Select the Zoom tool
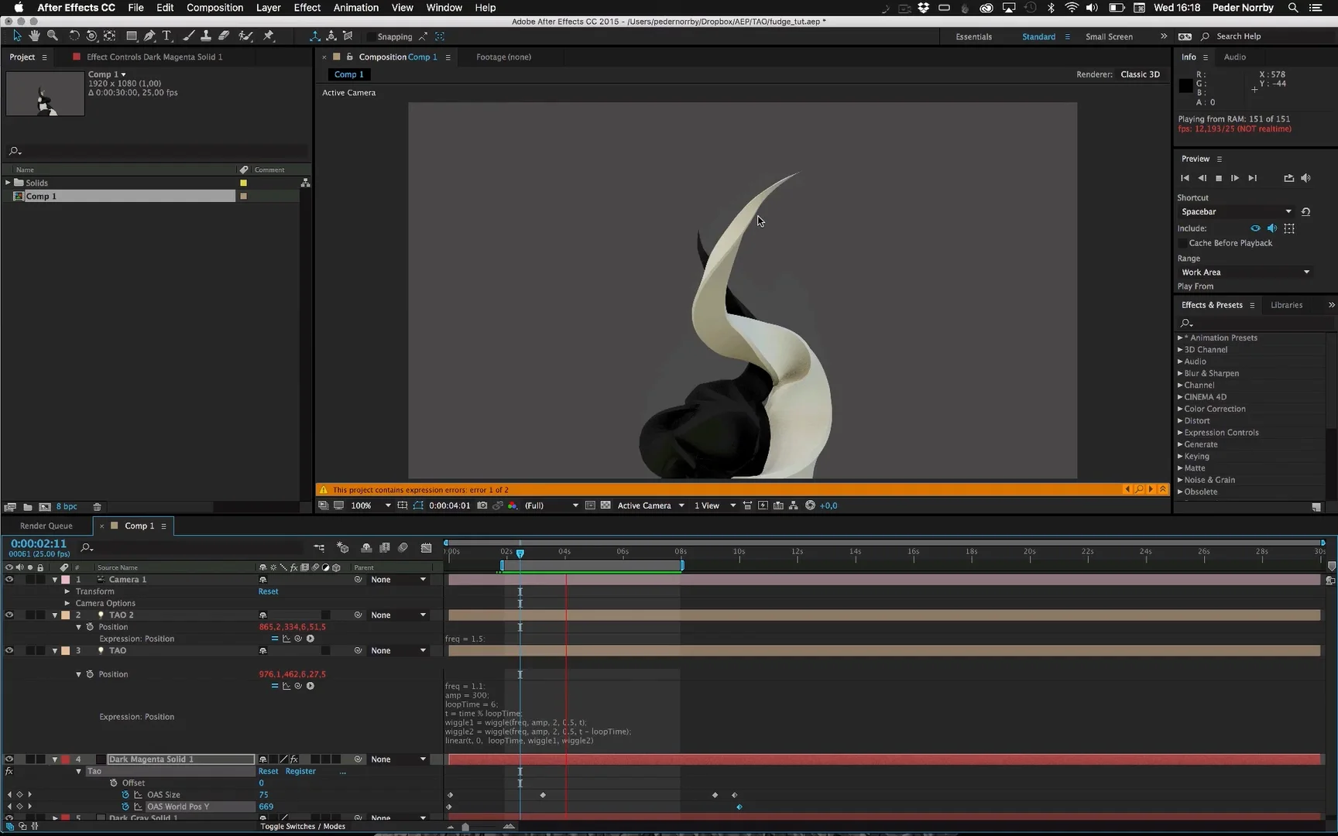Viewport: 1338px width, 836px height. pyautogui.click(x=53, y=36)
